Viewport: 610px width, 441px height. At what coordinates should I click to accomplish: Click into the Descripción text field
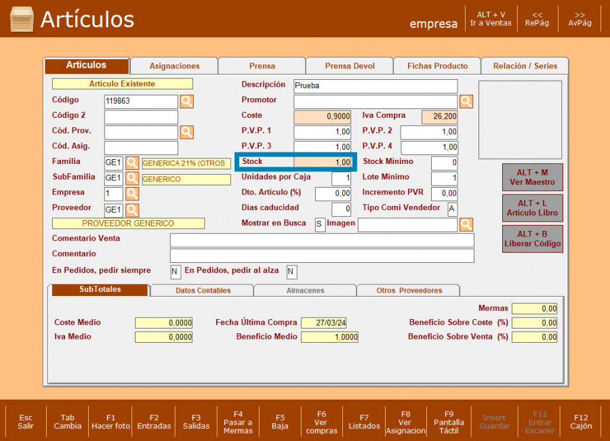[x=375, y=86]
